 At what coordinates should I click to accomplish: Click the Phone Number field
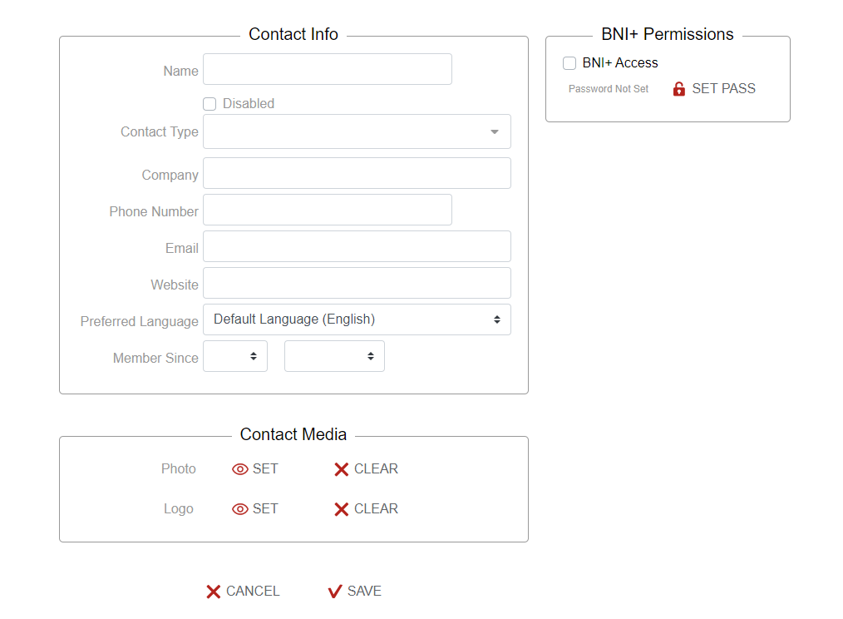[x=327, y=210]
